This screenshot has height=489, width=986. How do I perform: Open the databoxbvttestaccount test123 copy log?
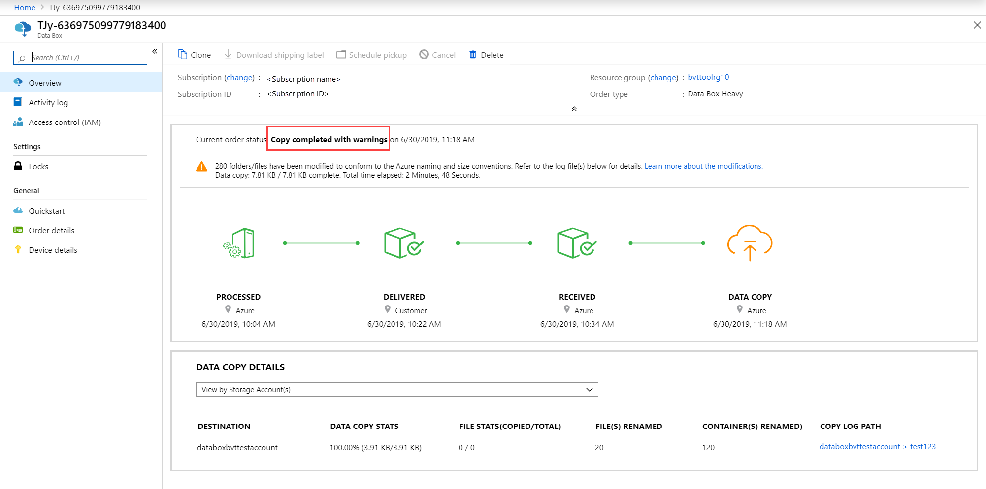coord(878,446)
